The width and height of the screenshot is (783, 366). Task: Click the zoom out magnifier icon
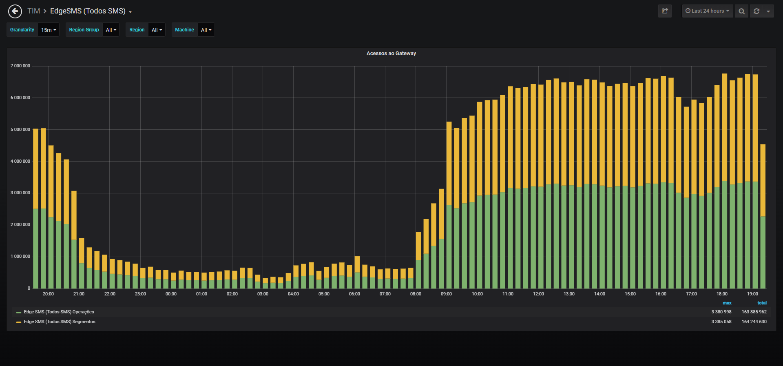pyautogui.click(x=741, y=11)
